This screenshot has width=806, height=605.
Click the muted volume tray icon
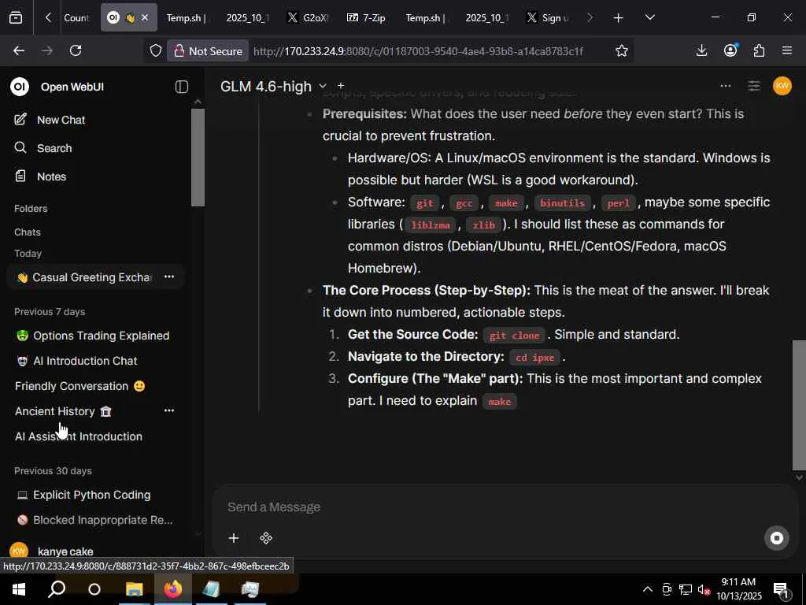[x=703, y=589]
